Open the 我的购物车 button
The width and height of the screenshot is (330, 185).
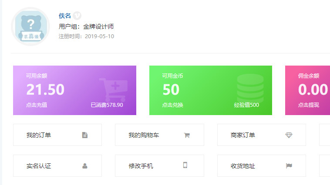point(159,135)
